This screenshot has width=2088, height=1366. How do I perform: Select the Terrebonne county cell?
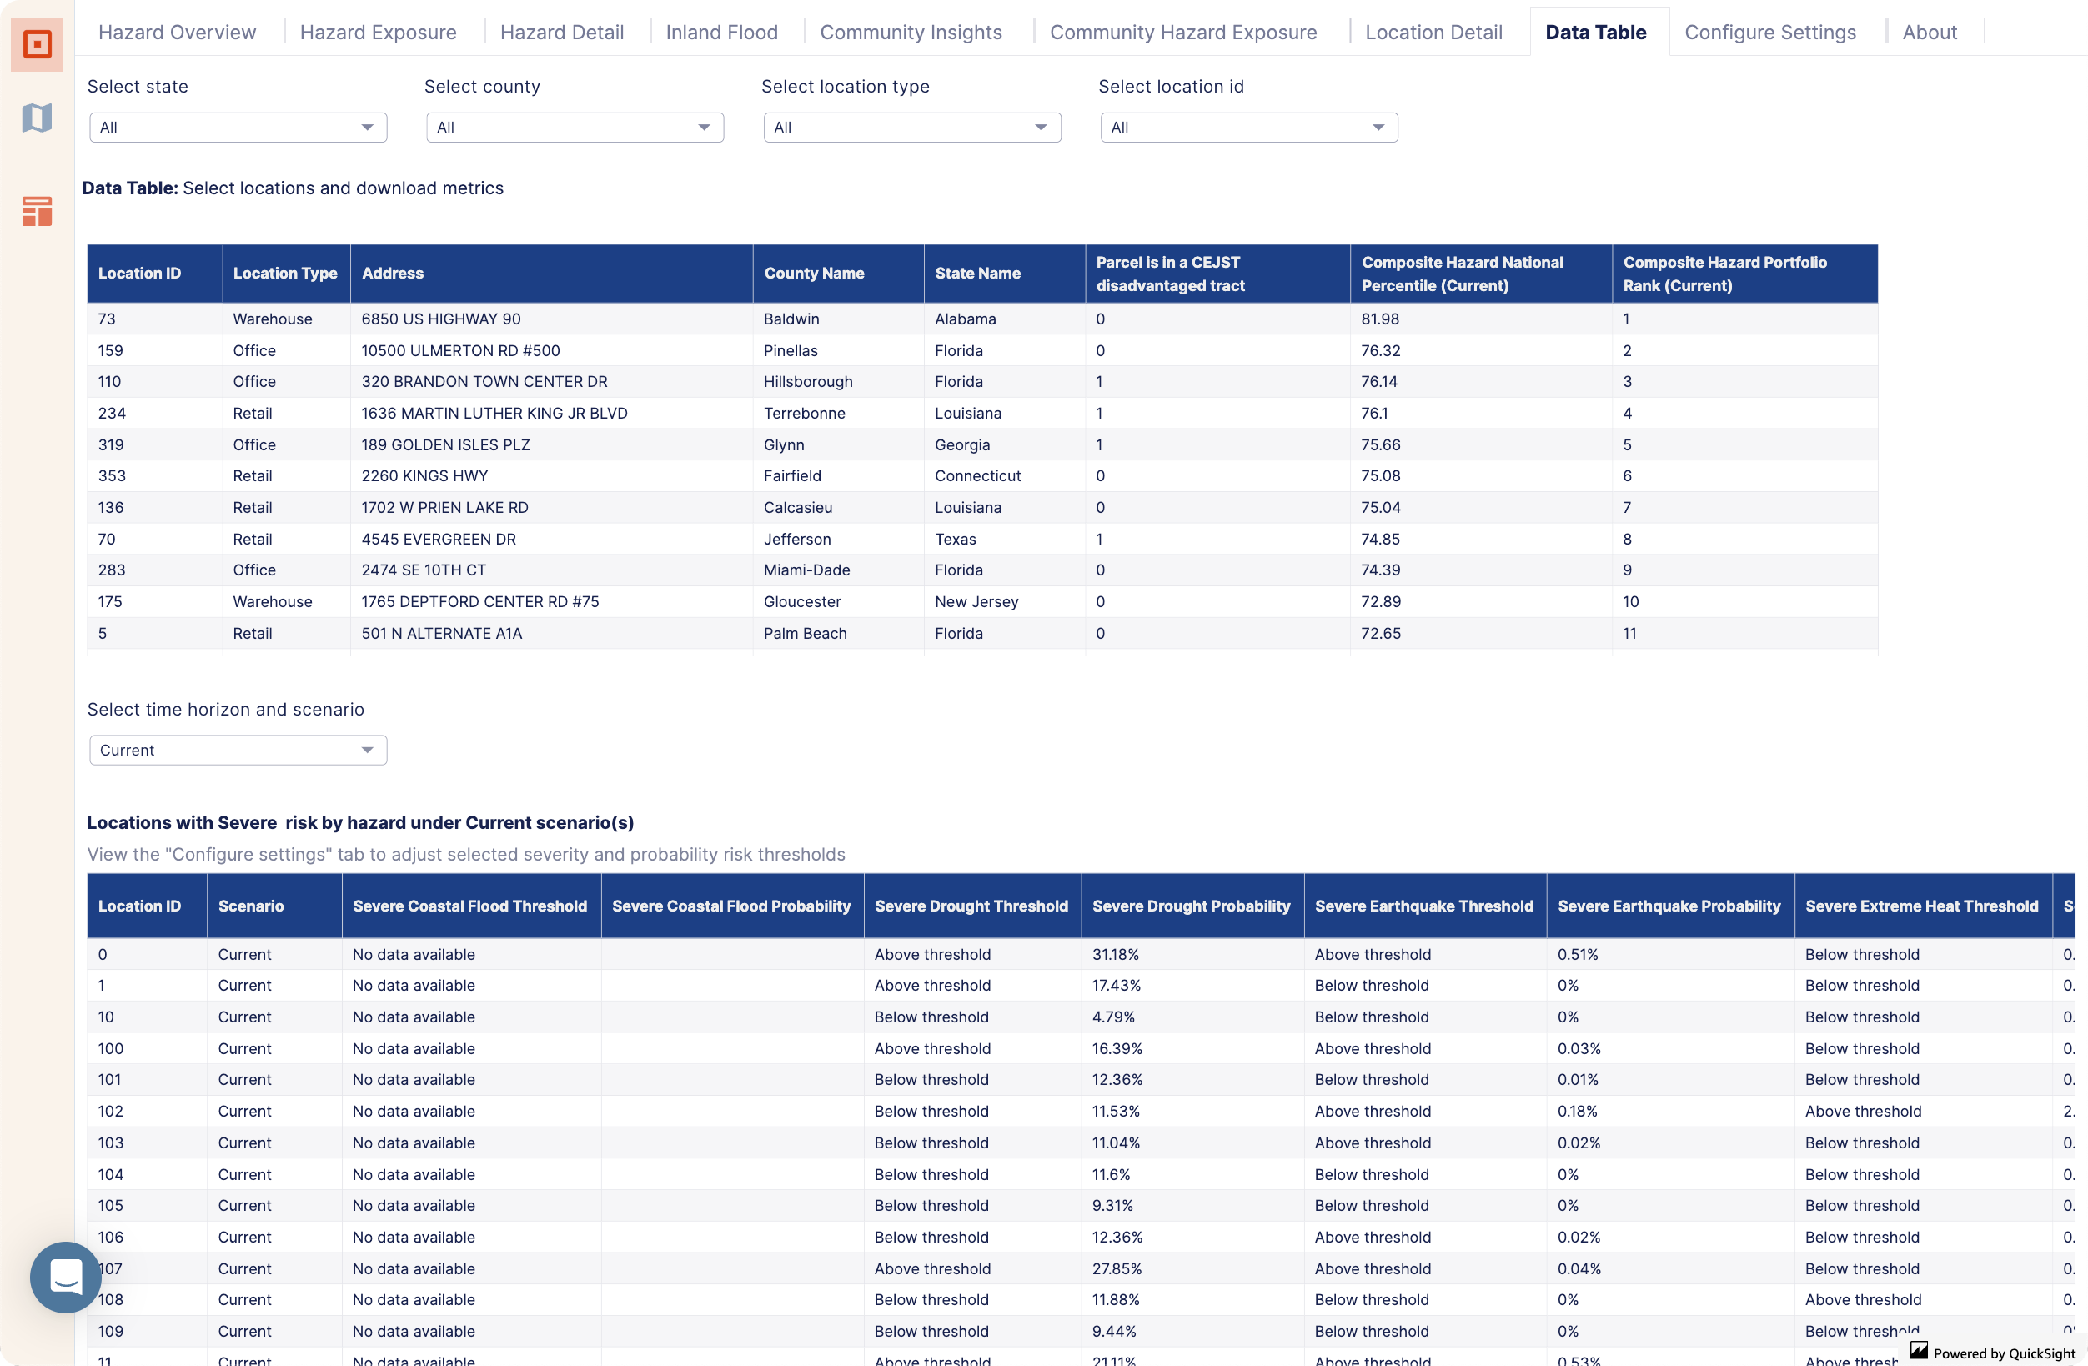click(x=839, y=414)
